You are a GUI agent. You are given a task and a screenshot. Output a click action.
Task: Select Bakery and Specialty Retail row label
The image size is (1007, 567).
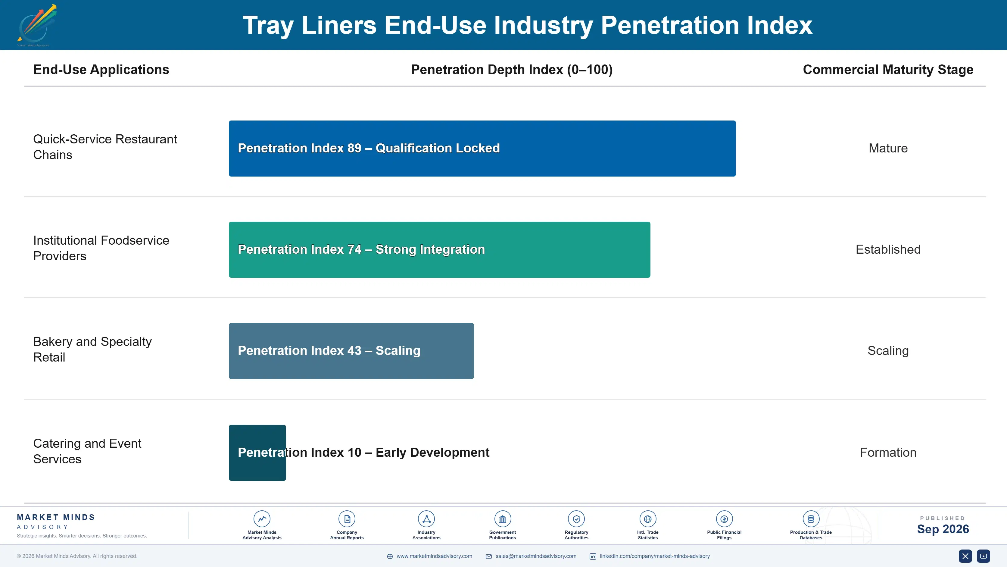tap(92, 349)
